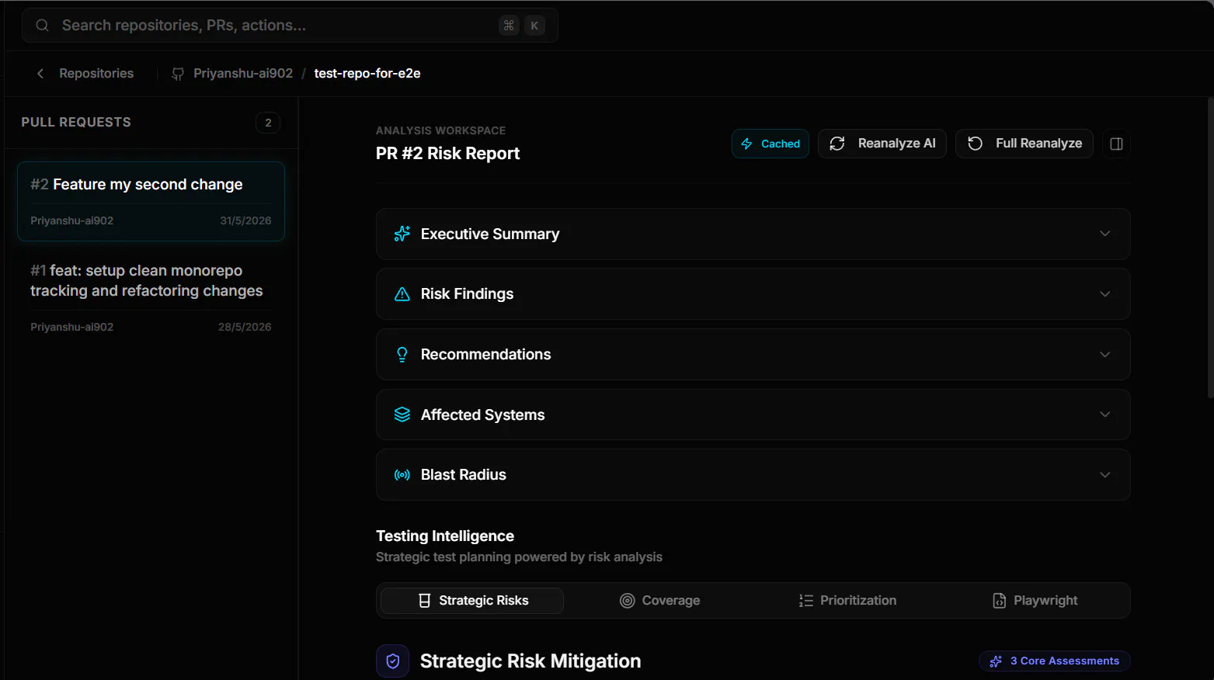Click the command key shortcut badge

(x=509, y=26)
